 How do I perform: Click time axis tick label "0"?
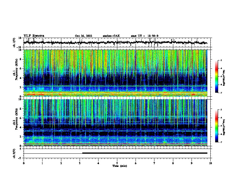[24, 163]
